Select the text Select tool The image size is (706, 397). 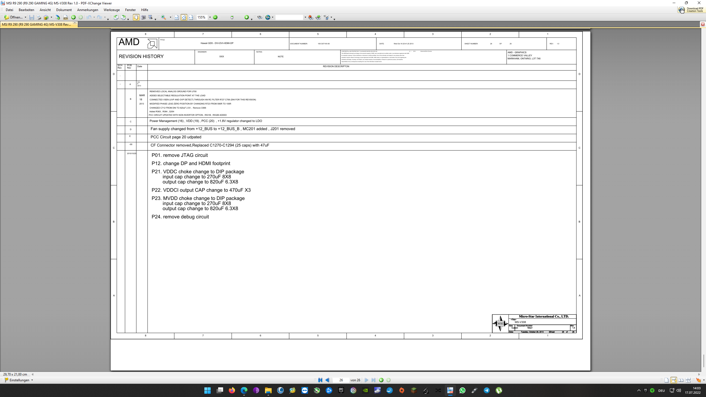coord(151,17)
